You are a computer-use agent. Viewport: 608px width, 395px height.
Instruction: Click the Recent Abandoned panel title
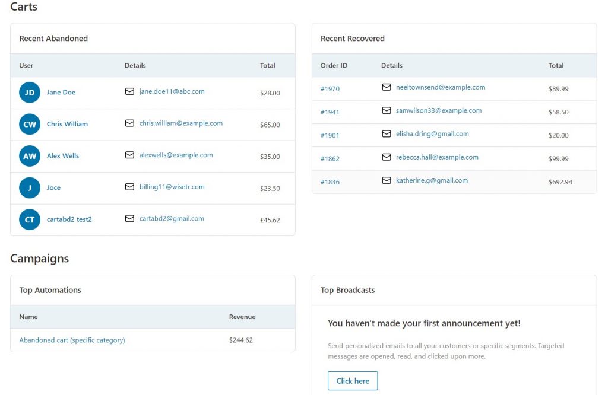pos(53,39)
